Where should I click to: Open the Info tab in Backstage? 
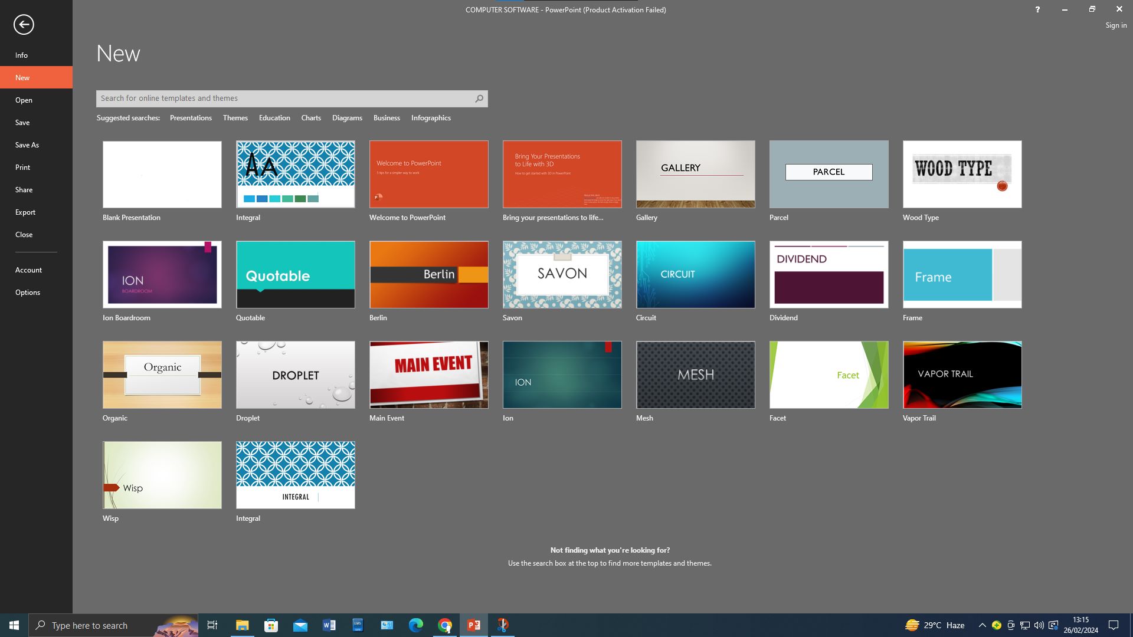(36, 55)
